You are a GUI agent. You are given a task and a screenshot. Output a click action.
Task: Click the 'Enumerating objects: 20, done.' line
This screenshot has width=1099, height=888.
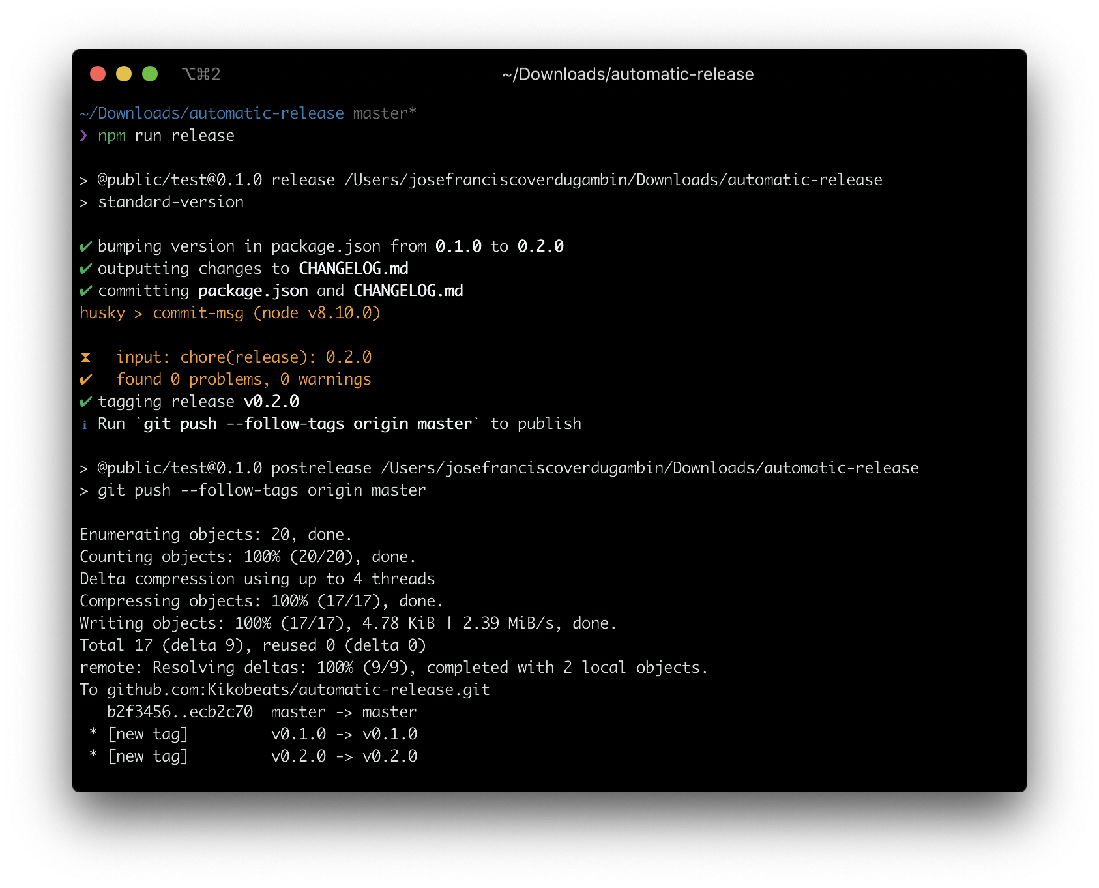[216, 535]
